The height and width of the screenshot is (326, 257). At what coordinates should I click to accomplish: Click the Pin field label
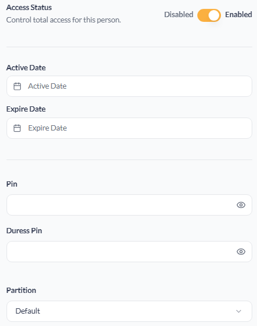(12, 184)
